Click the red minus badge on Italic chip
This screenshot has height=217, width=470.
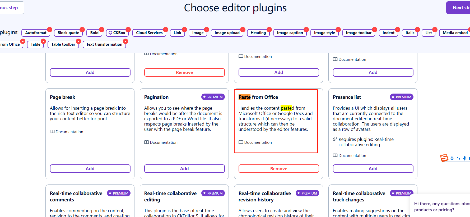point(417,30)
